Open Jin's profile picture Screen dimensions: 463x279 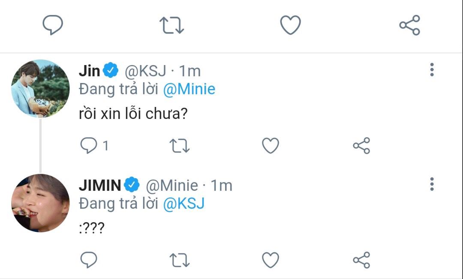(40, 88)
